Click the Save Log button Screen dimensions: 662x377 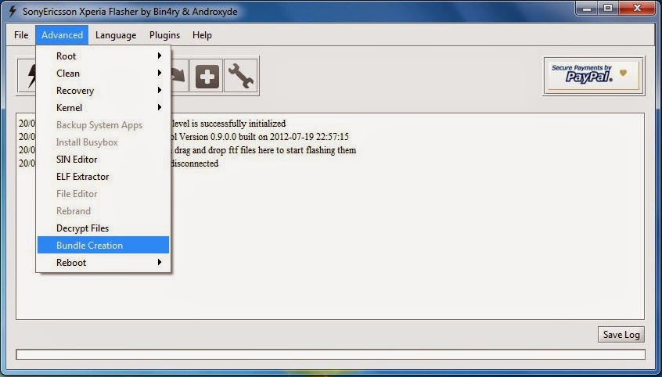[621, 334]
